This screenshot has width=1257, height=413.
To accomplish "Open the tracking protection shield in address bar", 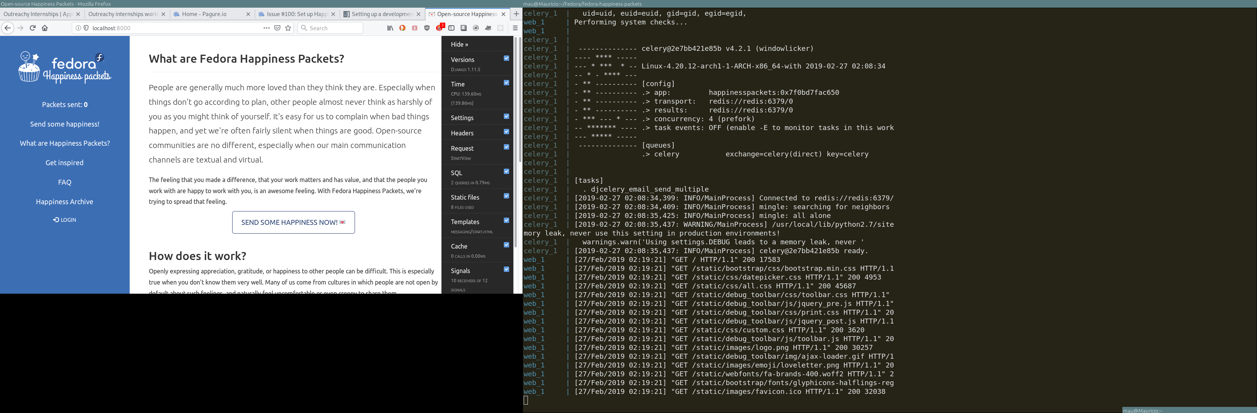I will tap(86, 28).
